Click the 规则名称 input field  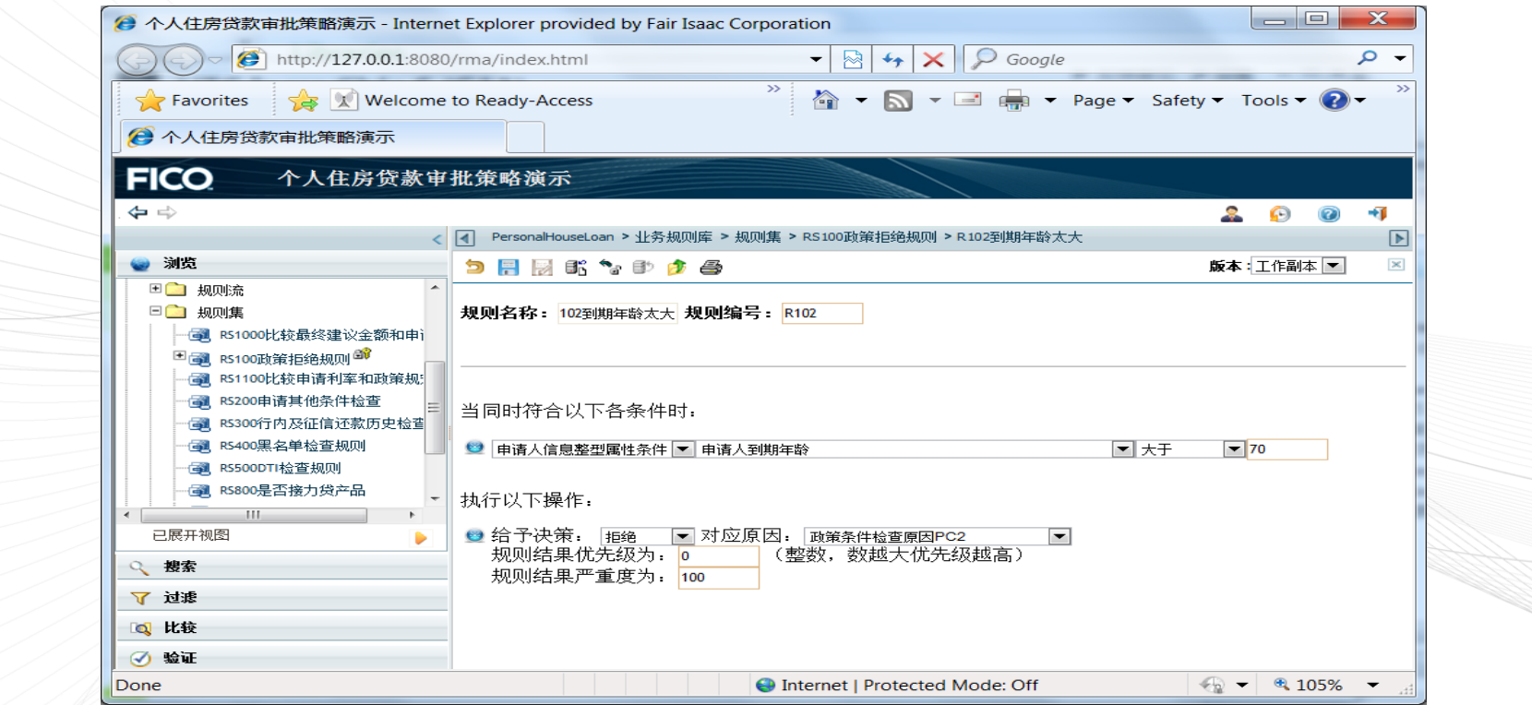coord(617,313)
